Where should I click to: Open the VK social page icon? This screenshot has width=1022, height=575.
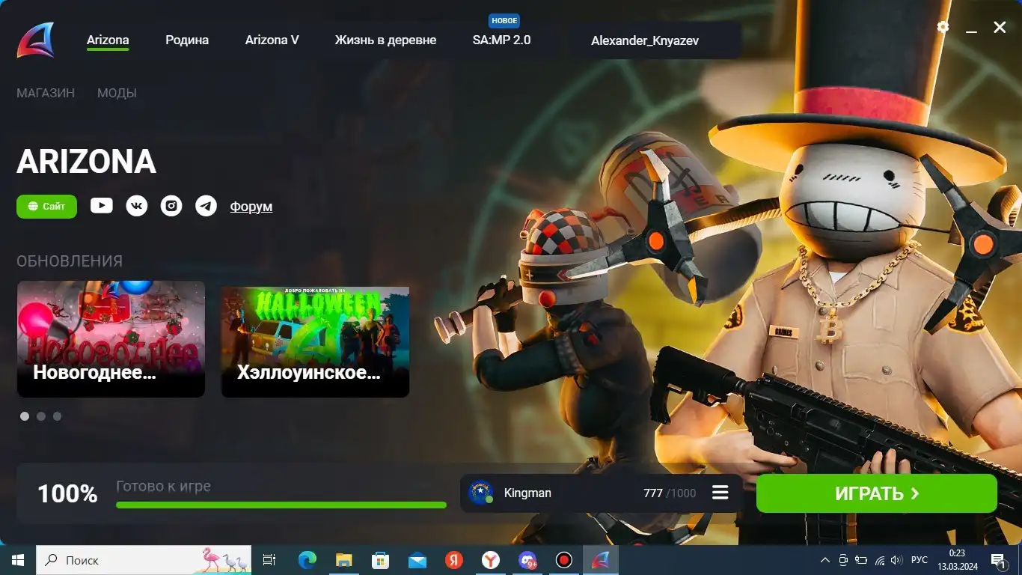pos(137,205)
